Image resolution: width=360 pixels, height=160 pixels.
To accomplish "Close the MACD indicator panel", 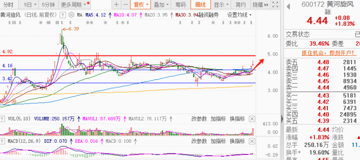I will pyautogui.click(x=252, y=141).
